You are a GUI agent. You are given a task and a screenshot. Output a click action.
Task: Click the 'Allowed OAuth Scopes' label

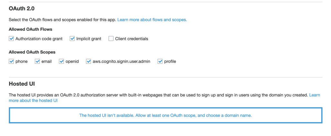[x=32, y=52]
